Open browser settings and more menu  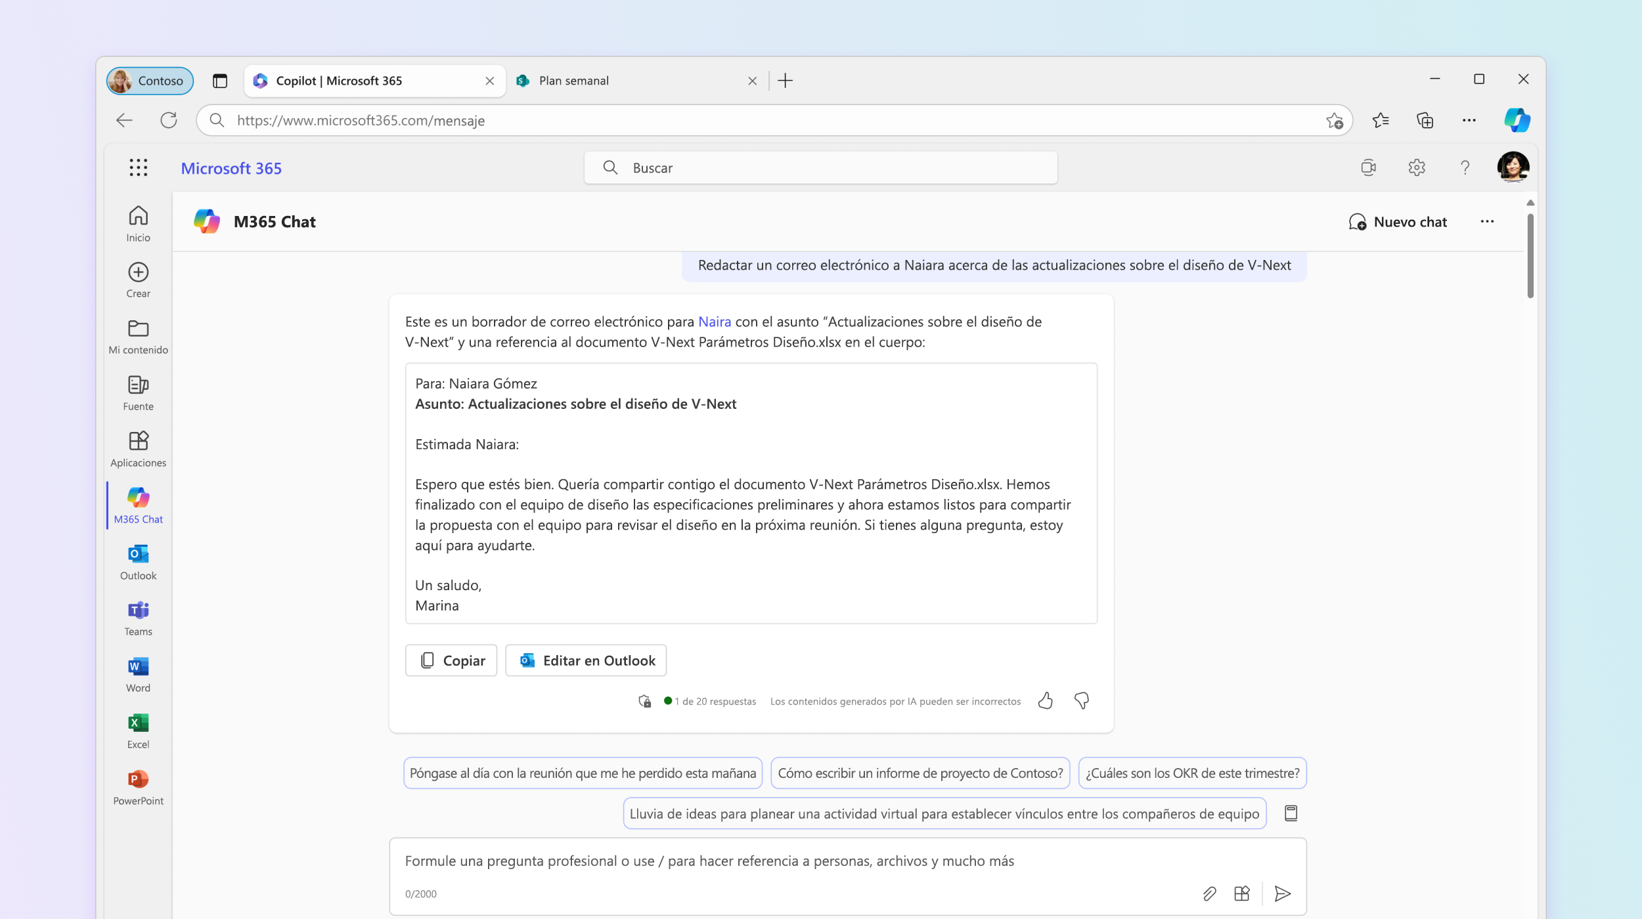click(x=1469, y=120)
